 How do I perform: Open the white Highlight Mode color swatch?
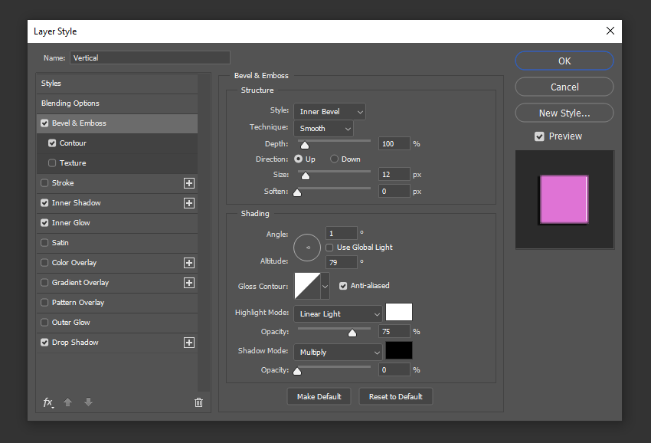coord(401,312)
